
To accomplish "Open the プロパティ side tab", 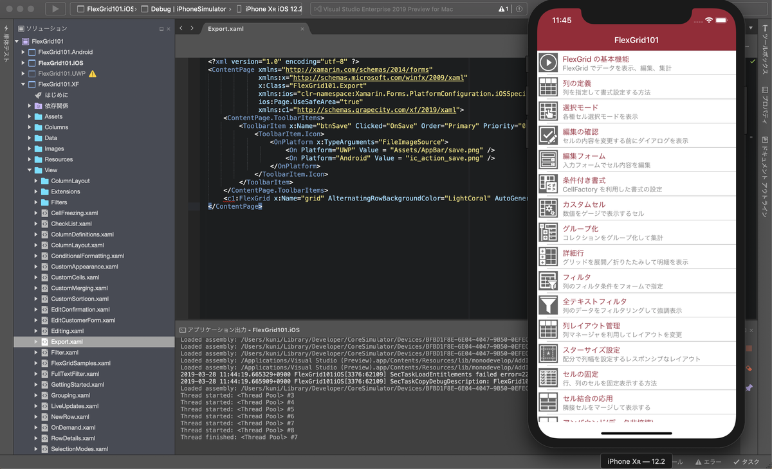I will point(765,105).
